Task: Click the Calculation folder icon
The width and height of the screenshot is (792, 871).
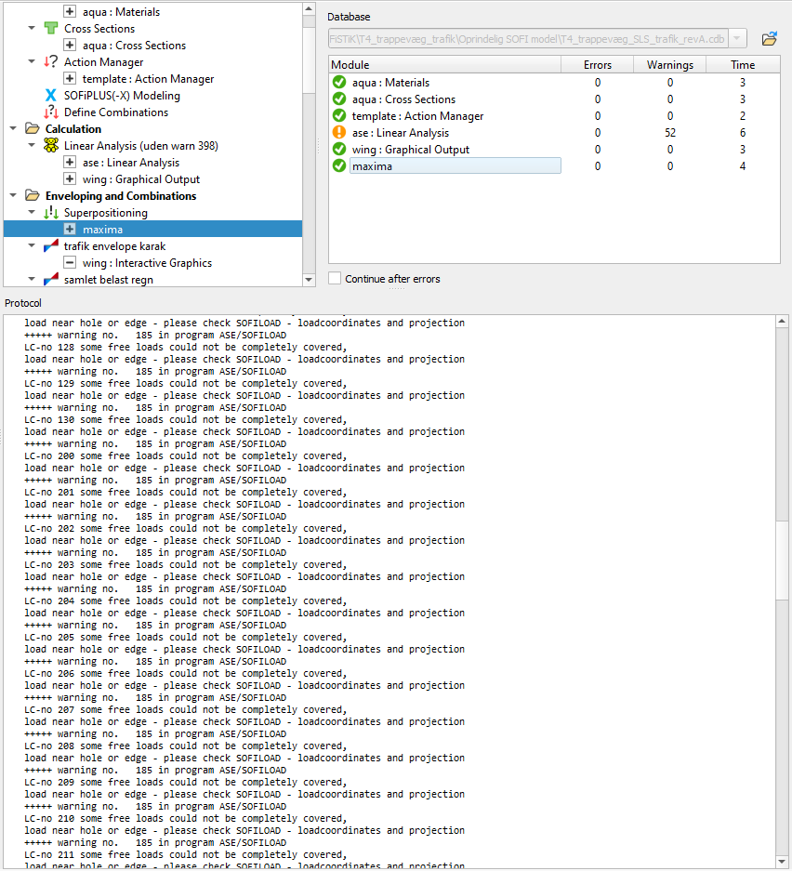Action: click(33, 129)
